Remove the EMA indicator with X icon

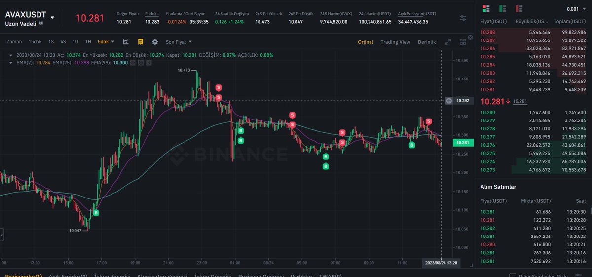149,63
